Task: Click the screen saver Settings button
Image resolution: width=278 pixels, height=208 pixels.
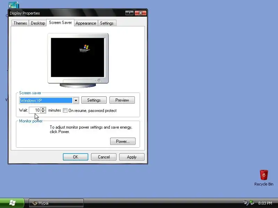Action: pos(94,100)
